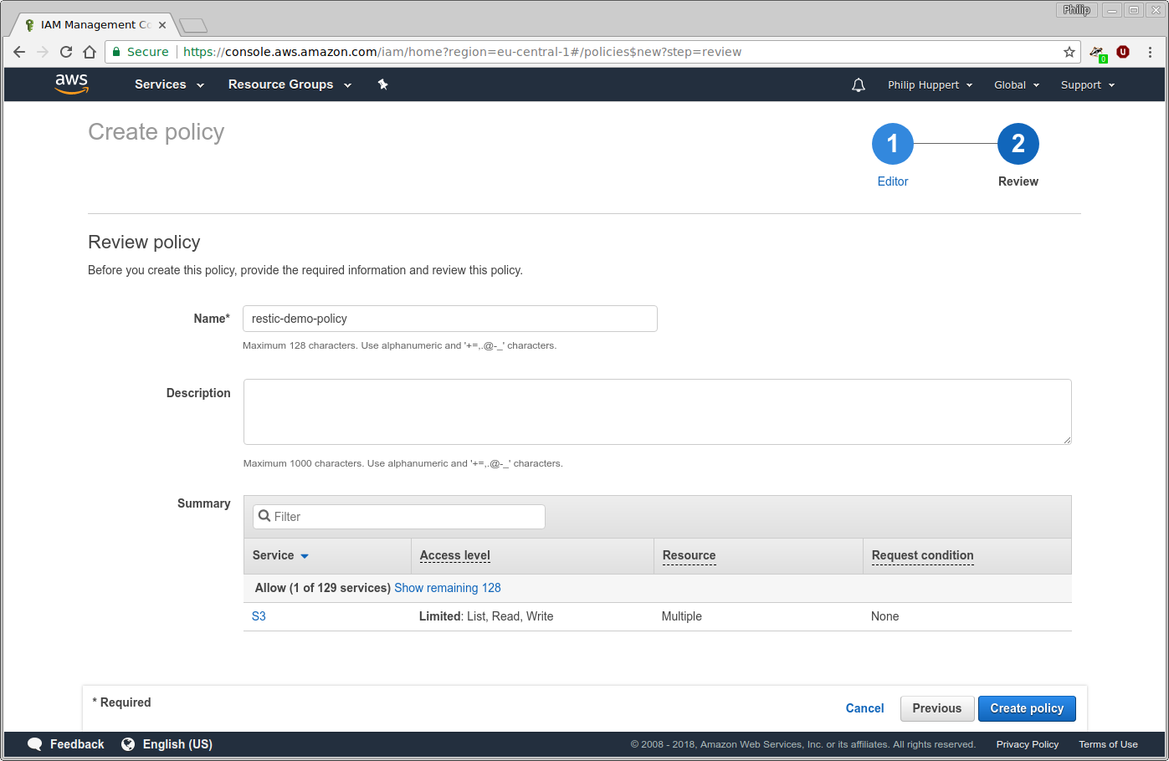Open the notifications bell icon
The image size is (1169, 761).
pyautogui.click(x=858, y=85)
